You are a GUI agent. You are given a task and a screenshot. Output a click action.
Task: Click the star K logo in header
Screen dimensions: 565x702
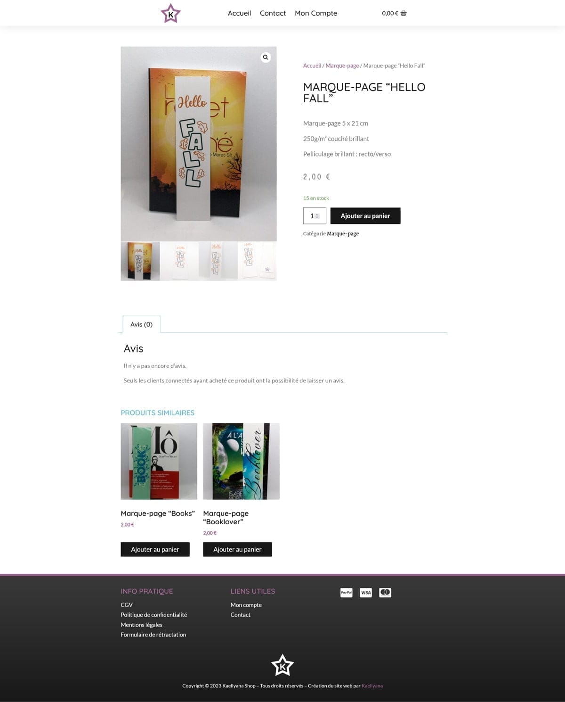coord(170,13)
